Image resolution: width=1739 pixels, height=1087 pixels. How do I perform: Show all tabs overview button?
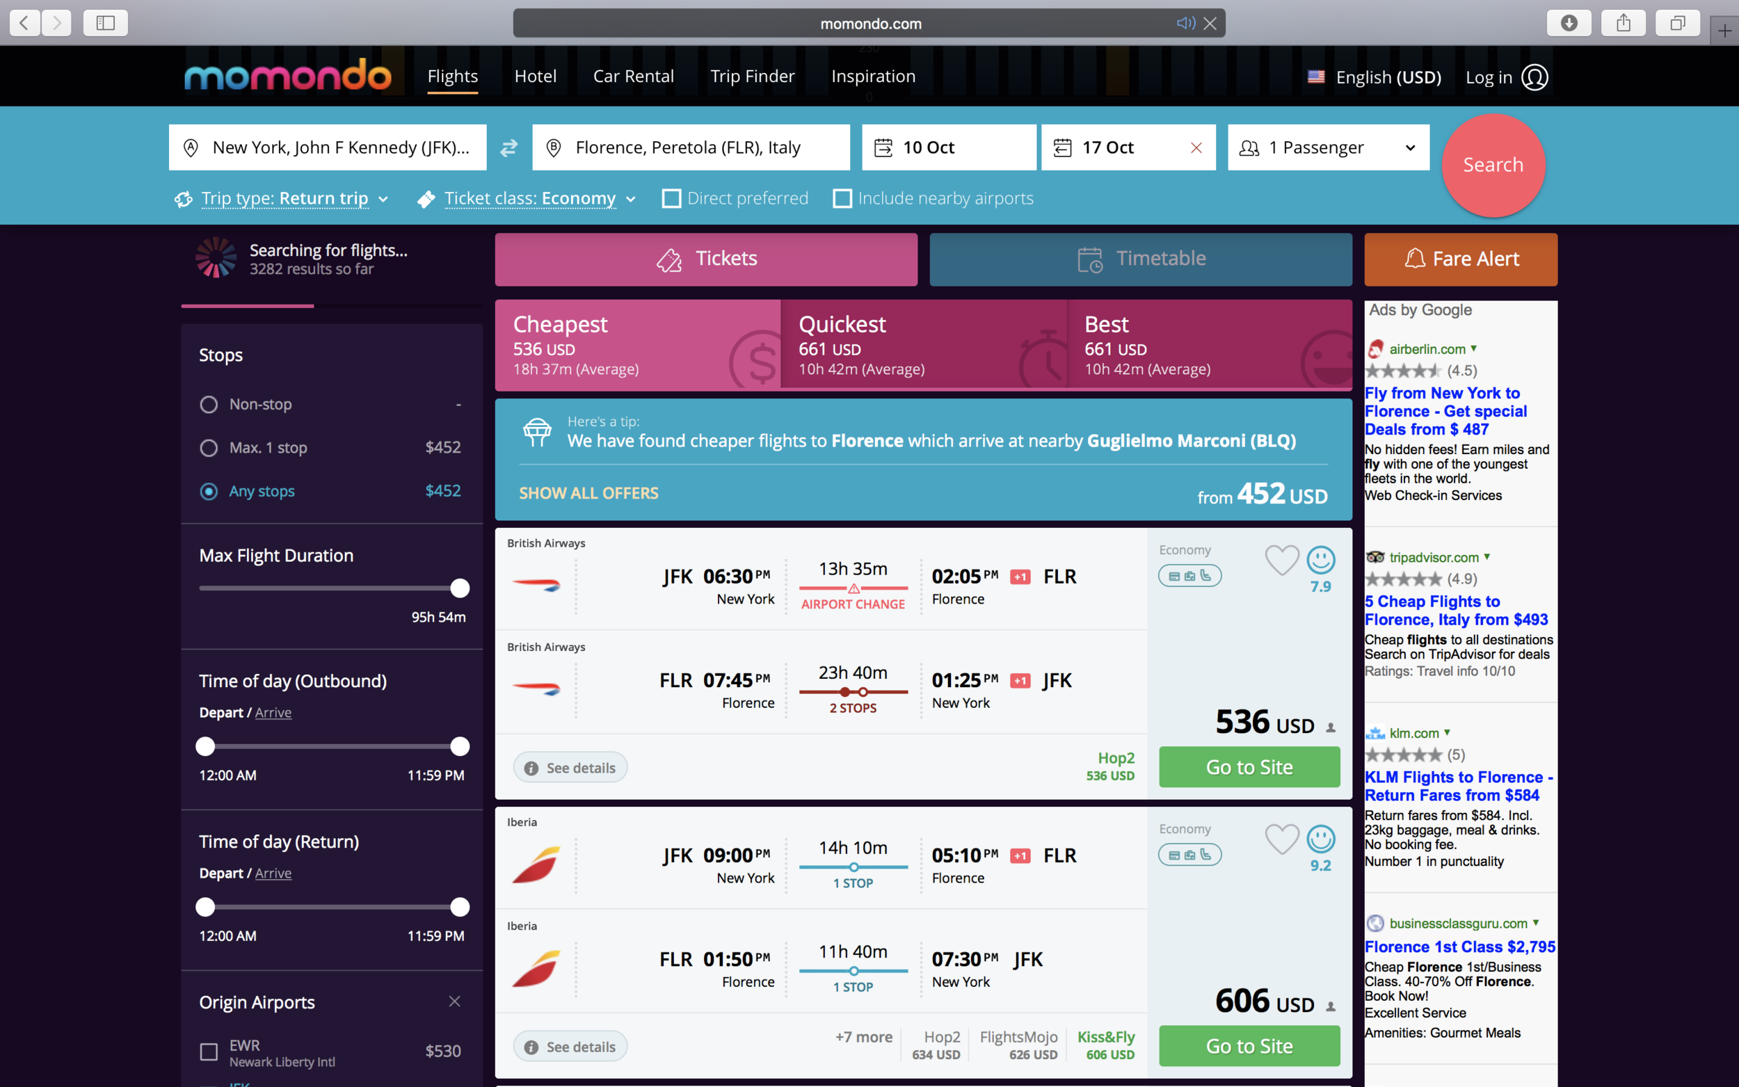coord(1678,23)
